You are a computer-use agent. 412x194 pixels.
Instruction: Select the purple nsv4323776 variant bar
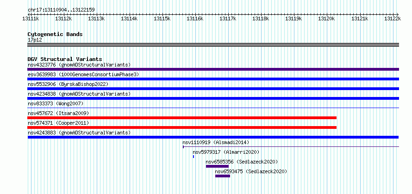[213, 69]
